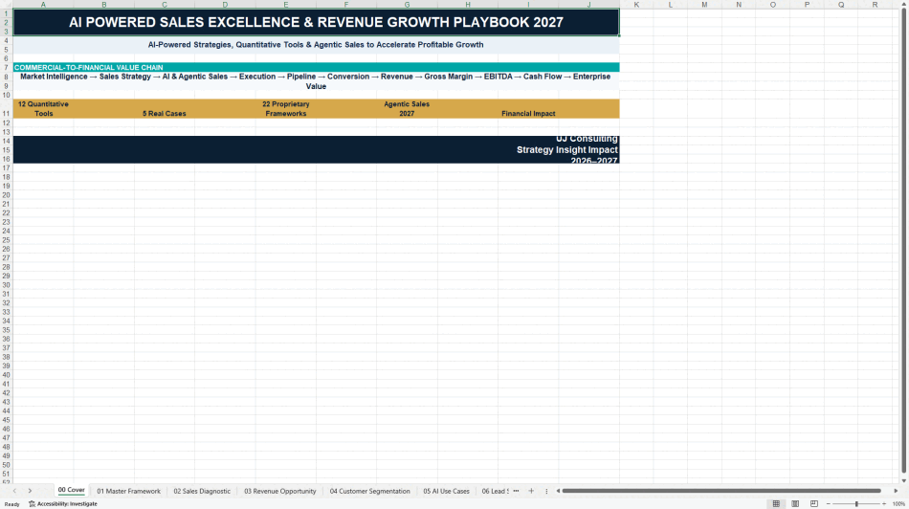Show more hidden sheet tabs ellipsis

[x=516, y=491]
